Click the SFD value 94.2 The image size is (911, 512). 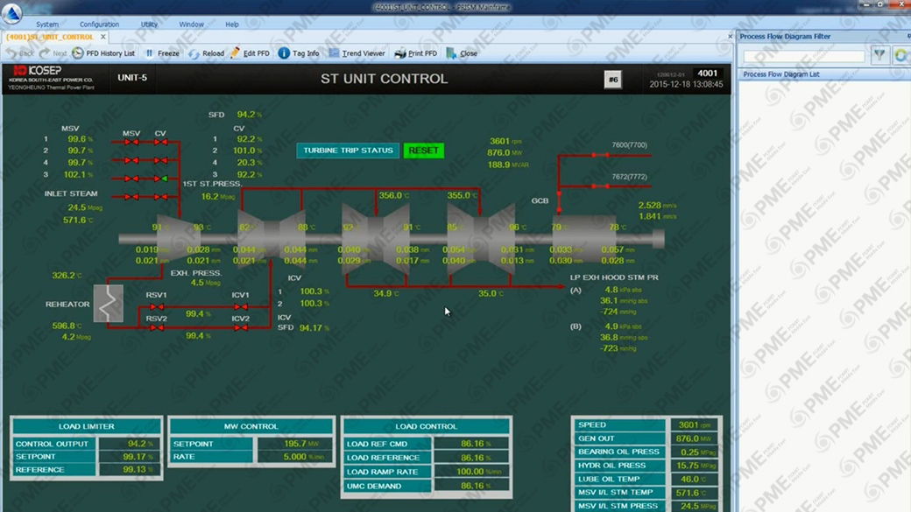coord(246,115)
